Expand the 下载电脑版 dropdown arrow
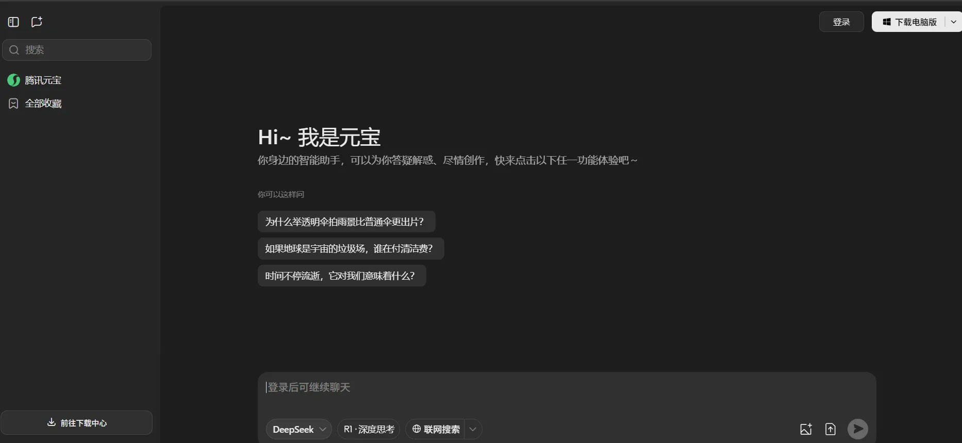The image size is (962, 443). point(953,22)
